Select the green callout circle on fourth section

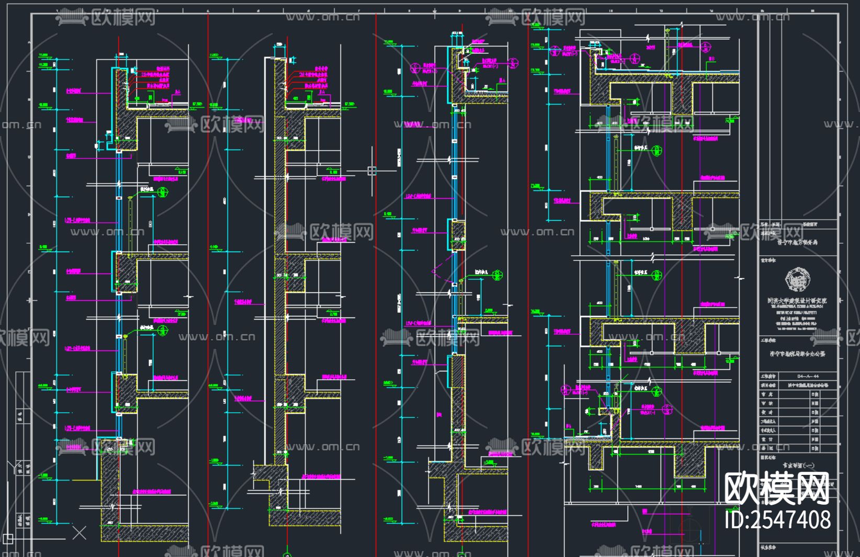tap(656, 151)
